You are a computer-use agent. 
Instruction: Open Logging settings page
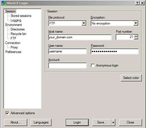[16, 20]
